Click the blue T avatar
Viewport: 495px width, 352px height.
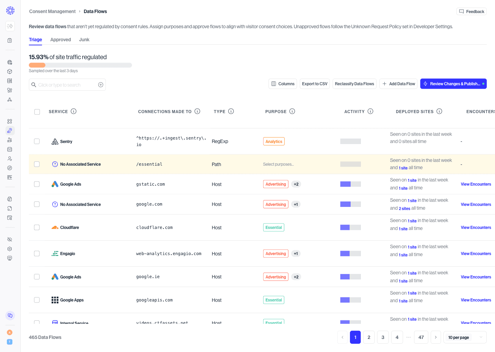10,342
